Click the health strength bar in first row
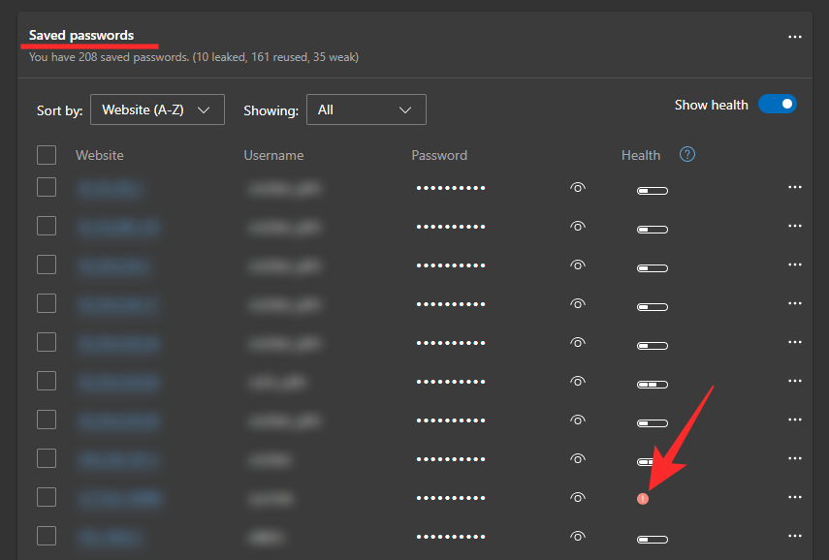Viewport: 829px width, 560px height. tap(653, 191)
